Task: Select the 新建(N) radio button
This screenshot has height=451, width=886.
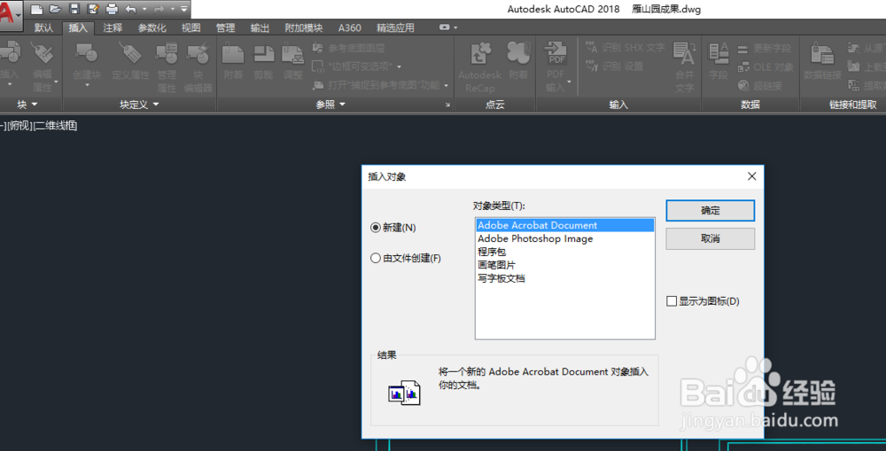Action: click(393, 228)
